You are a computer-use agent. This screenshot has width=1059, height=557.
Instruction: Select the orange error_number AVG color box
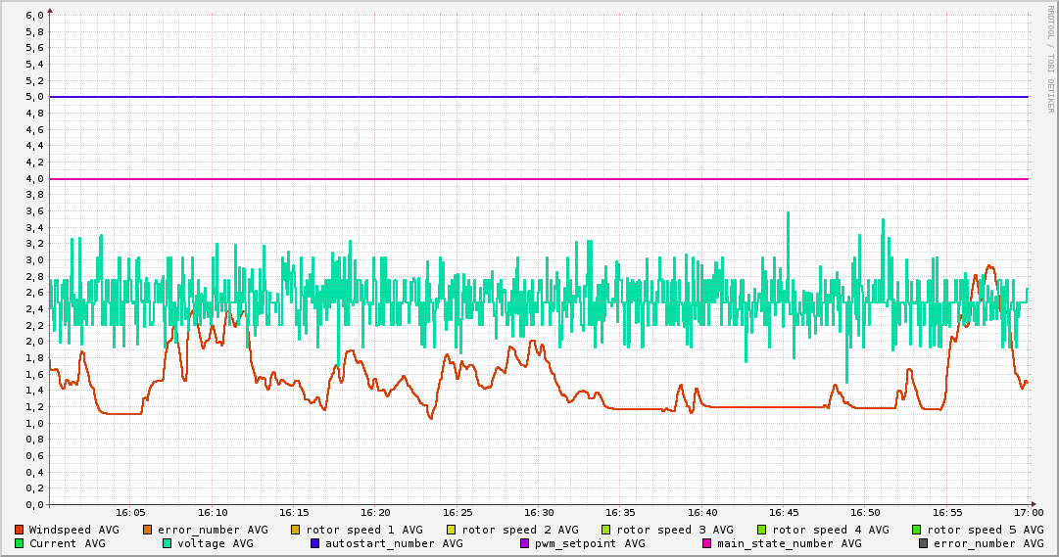tap(148, 530)
